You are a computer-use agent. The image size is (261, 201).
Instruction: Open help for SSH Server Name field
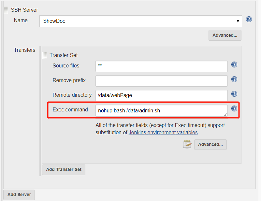(x=249, y=19)
